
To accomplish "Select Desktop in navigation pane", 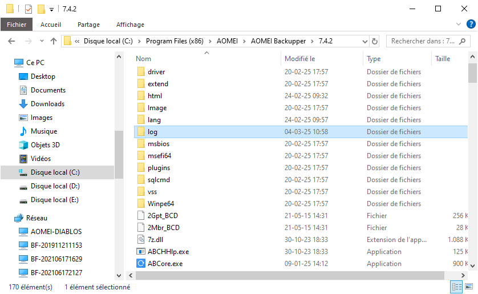I will click(43, 76).
